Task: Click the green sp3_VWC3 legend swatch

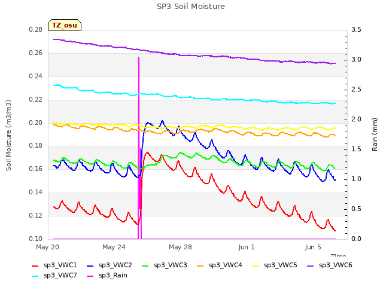Action: 145,266
